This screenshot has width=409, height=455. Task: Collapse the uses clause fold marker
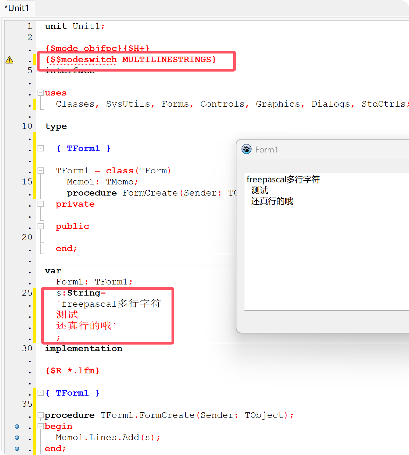pyautogui.click(x=40, y=93)
